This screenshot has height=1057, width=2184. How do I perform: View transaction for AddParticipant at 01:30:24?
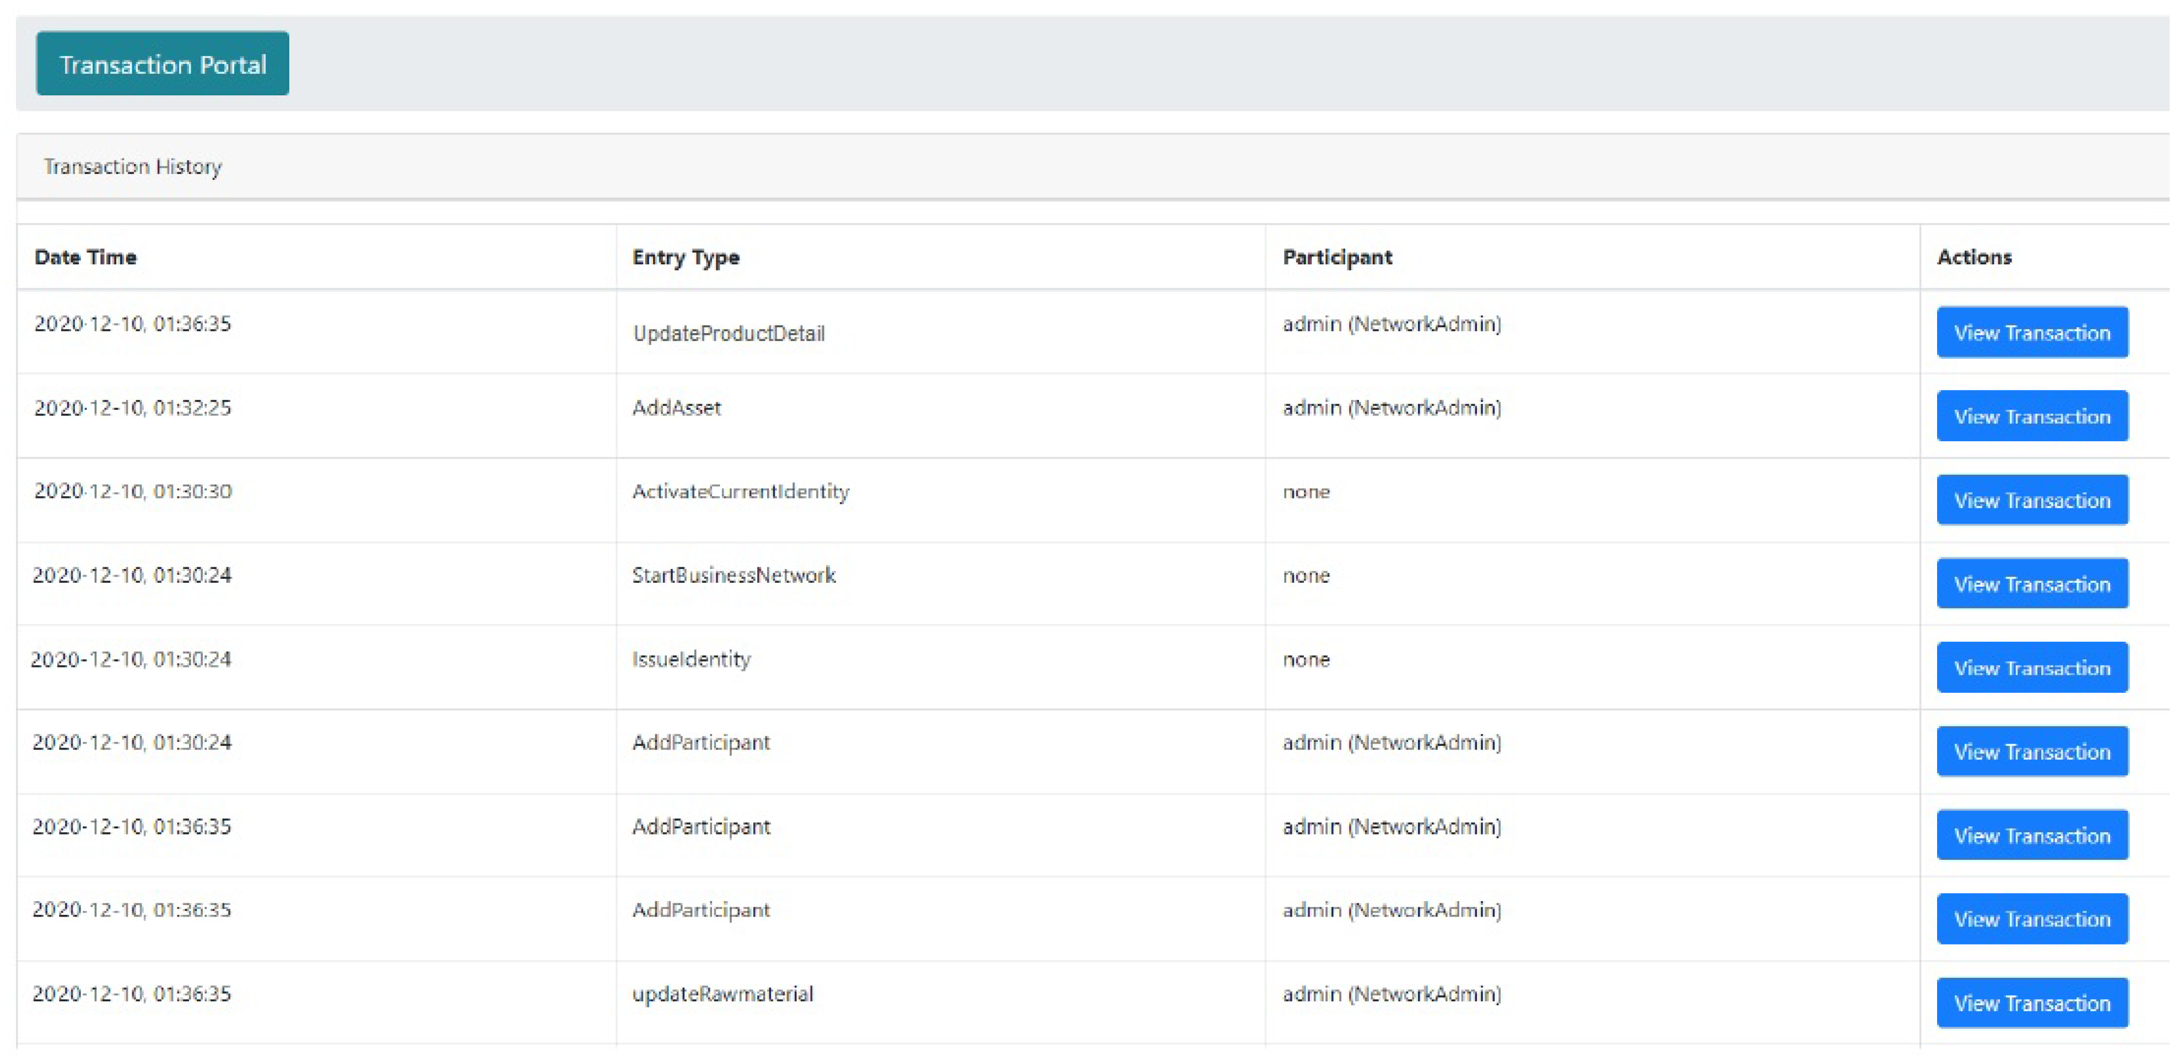[x=2031, y=752]
